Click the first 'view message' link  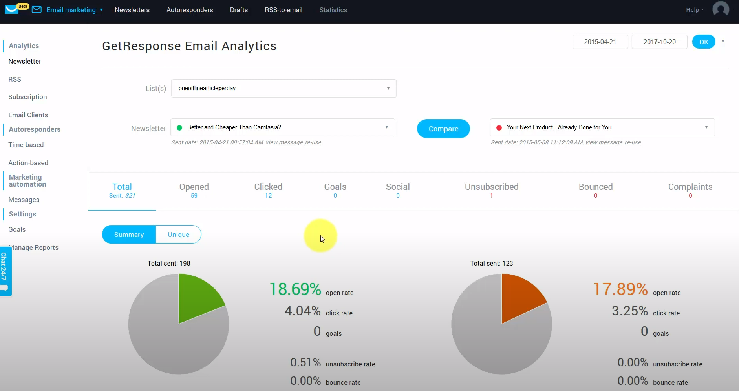pyautogui.click(x=284, y=142)
